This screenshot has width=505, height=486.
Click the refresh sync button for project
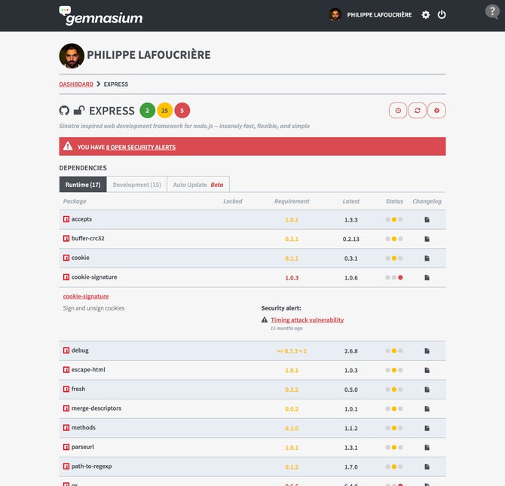coord(418,111)
